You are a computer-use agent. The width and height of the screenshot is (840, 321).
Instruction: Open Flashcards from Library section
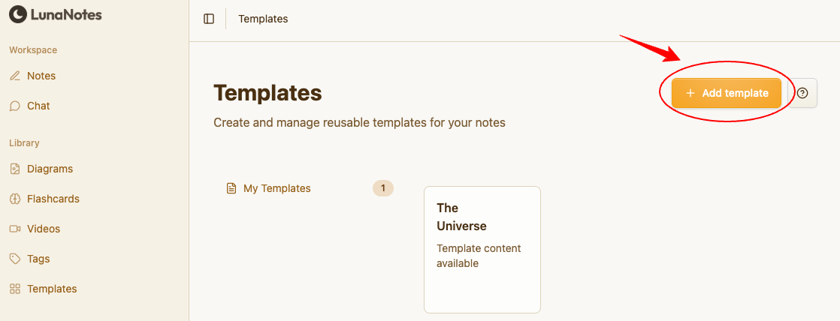coord(53,199)
